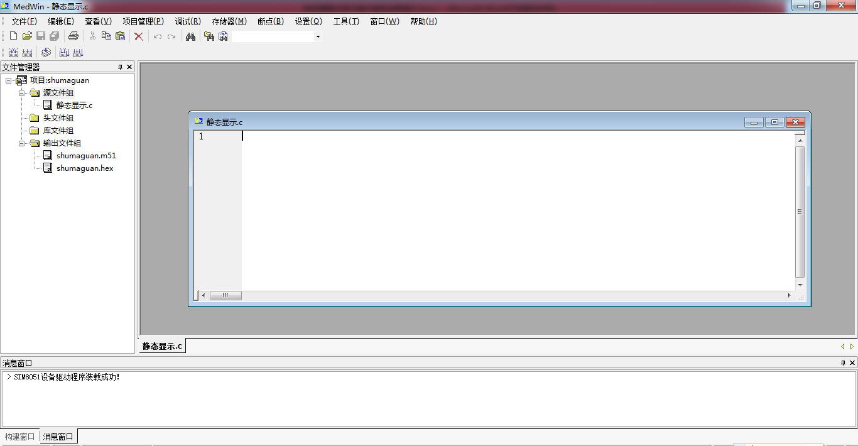Select shumaguan.hex in output files
Image resolution: width=858 pixels, height=446 pixels.
tap(85, 168)
